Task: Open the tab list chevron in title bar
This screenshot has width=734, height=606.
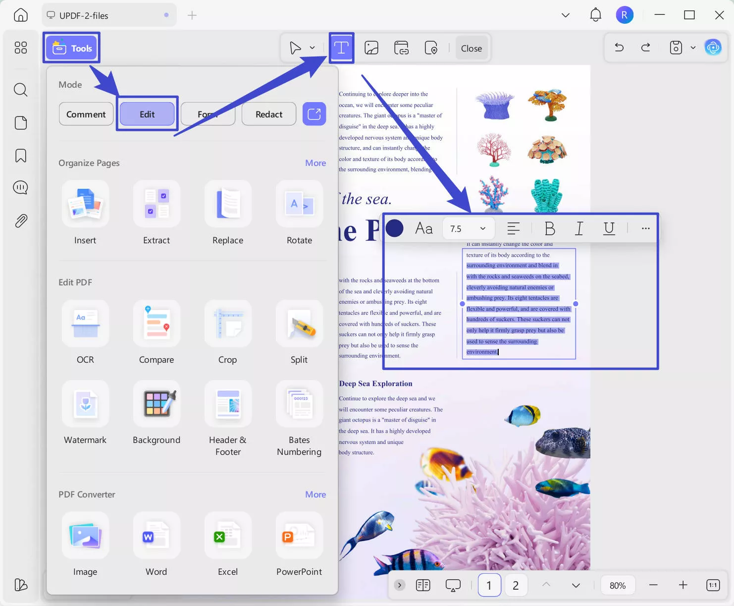Action: coord(566,15)
